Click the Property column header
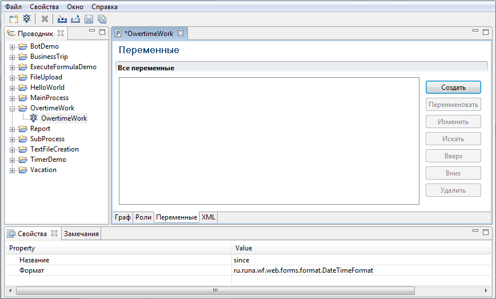 [119, 248]
